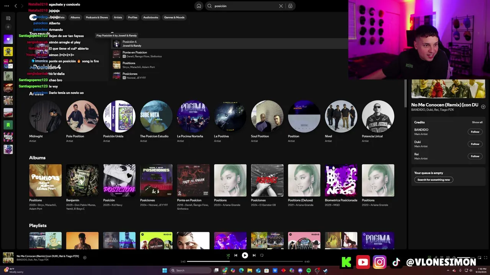Open Steam from the Windows taskbar

[x=325, y=270]
